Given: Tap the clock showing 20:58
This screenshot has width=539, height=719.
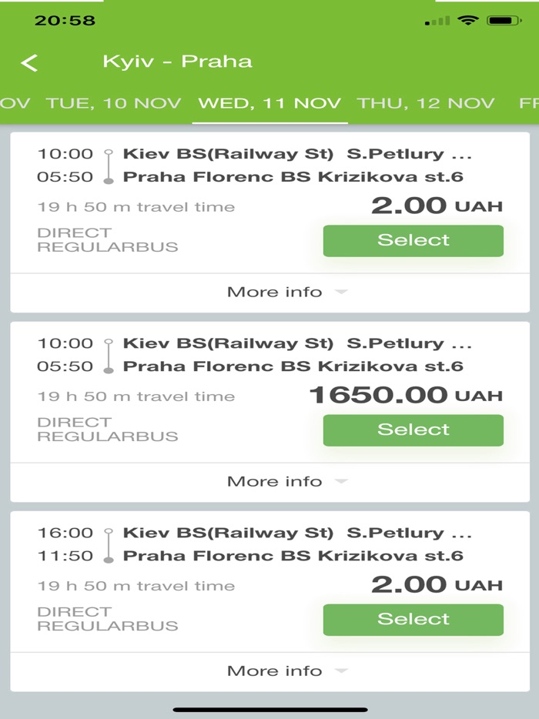Looking at the screenshot, I should pos(65,21).
